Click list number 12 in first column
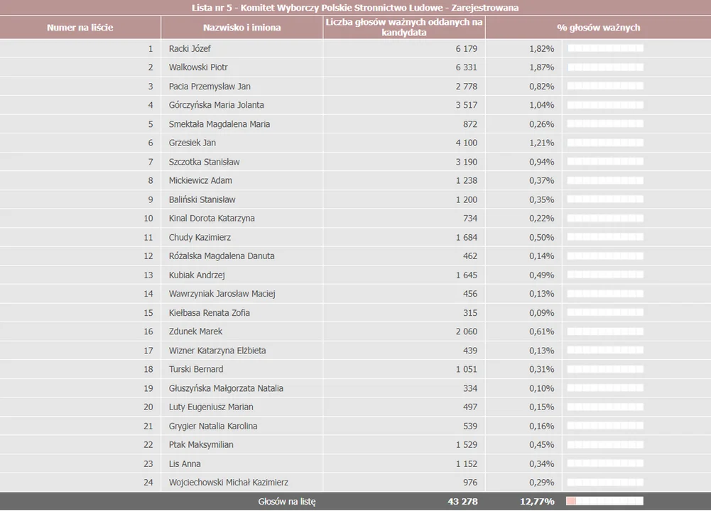This screenshot has width=711, height=511. [x=148, y=256]
